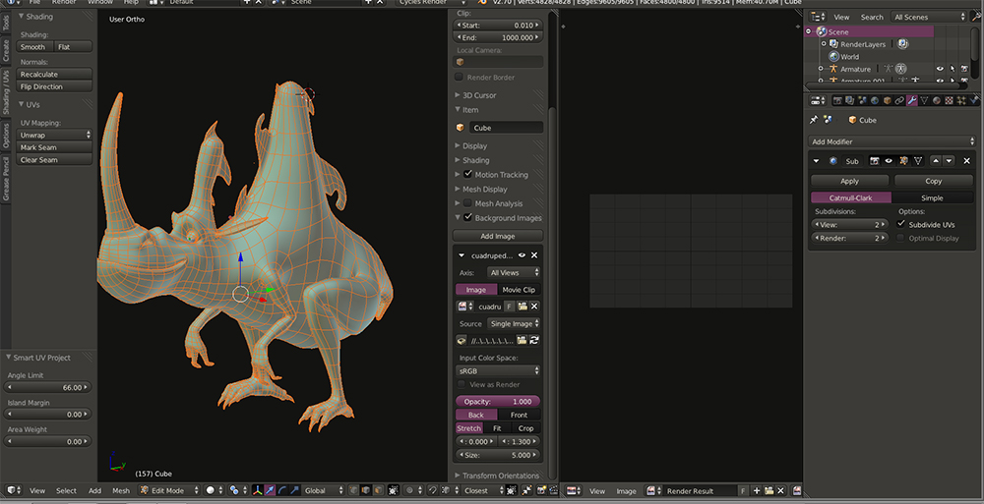Select the rotate manipulator arc icon
Viewport: 984px width, 504px height.
point(282,490)
